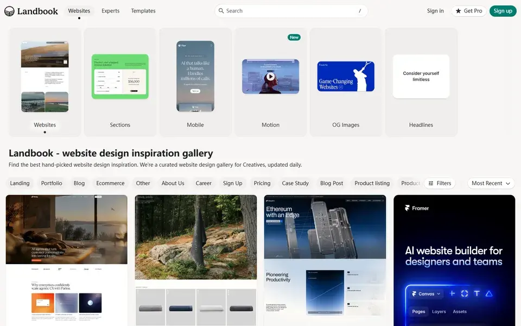Click the Landbook gallery heading text
521x326 pixels.
tap(111, 153)
